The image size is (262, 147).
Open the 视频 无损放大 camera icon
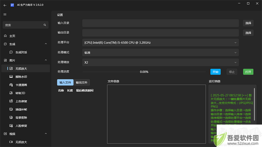(11, 142)
